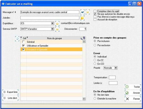Click the star icon next to the message field
Screen dimensions: 143x109
click(x=88, y=12)
